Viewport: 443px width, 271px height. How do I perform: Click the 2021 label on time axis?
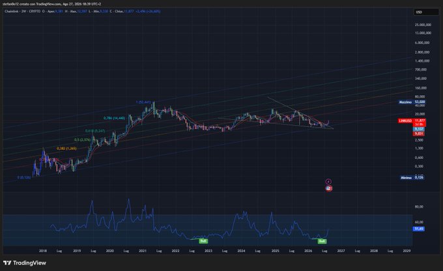click(143, 251)
